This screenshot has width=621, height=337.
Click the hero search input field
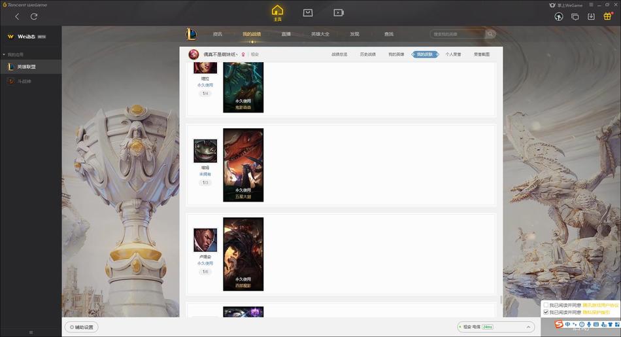(458, 34)
